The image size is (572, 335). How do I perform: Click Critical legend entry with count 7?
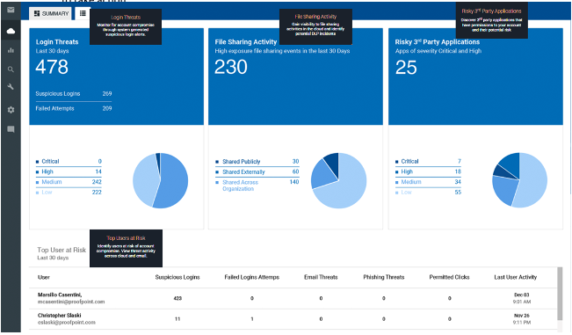(428, 161)
